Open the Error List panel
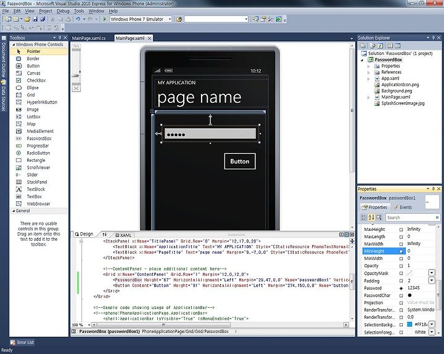 pos(22,342)
